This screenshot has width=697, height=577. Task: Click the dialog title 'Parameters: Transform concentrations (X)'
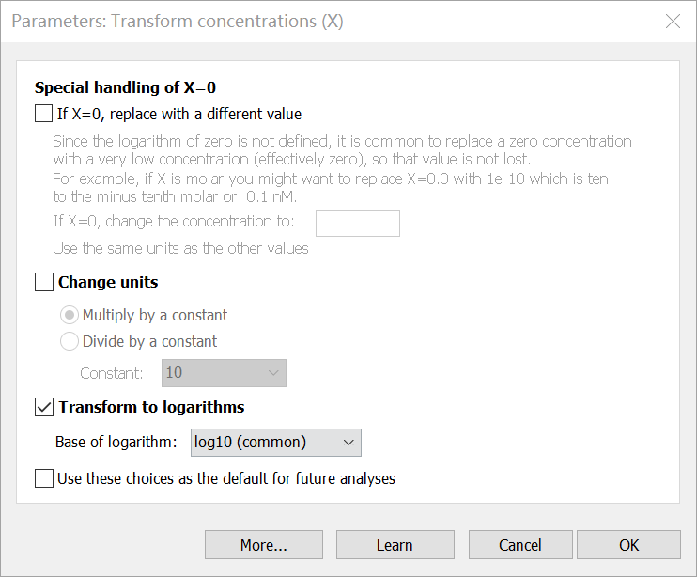pos(177,22)
